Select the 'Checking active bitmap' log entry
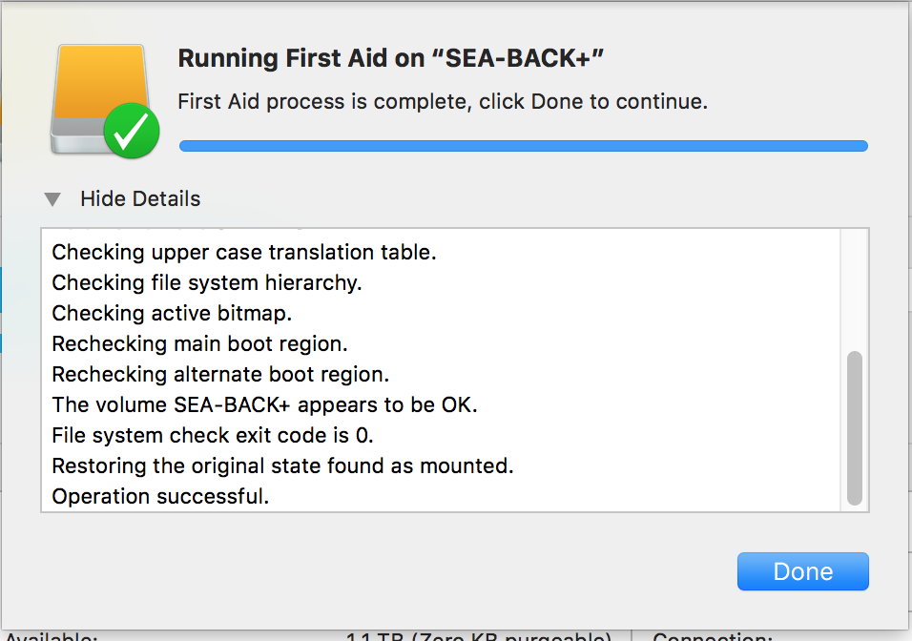Viewport: 912px width, 641px height. 172,313
